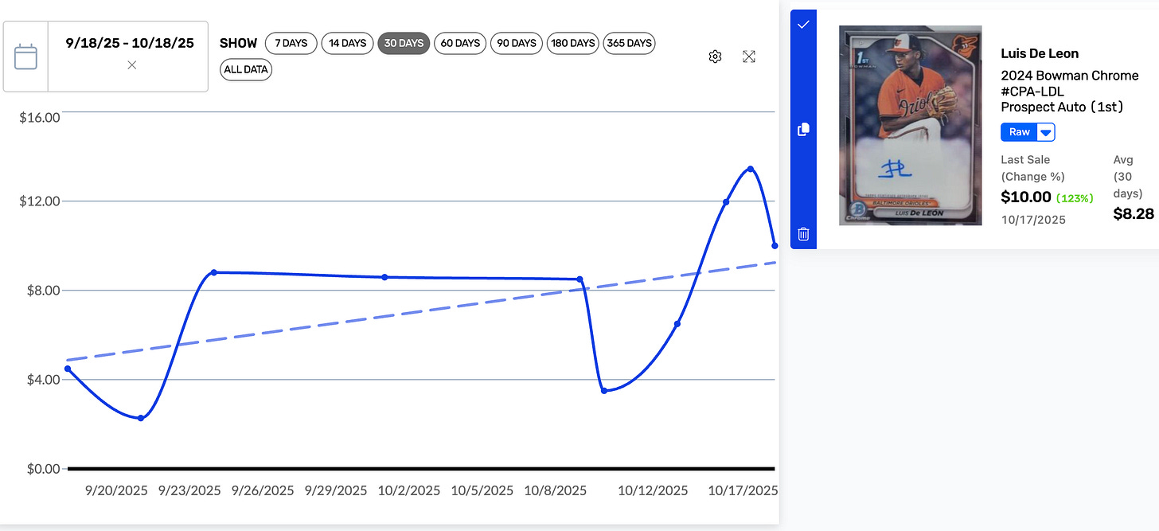
Task: Select the 180 DAYS range
Action: 573,43
